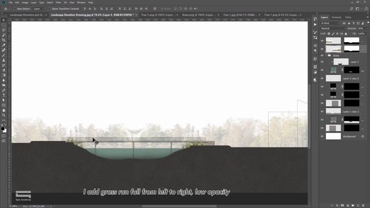Image resolution: width=370 pixels, height=208 pixels.
Task: Select the Clone Stamp tool
Action: pyautogui.click(x=3, y=60)
